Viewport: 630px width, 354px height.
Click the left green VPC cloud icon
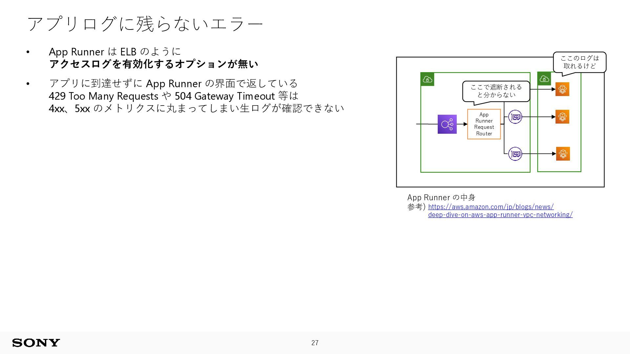pyautogui.click(x=427, y=79)
